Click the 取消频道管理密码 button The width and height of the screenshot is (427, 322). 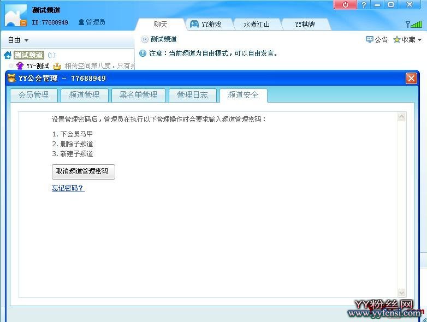pos(84,171)
